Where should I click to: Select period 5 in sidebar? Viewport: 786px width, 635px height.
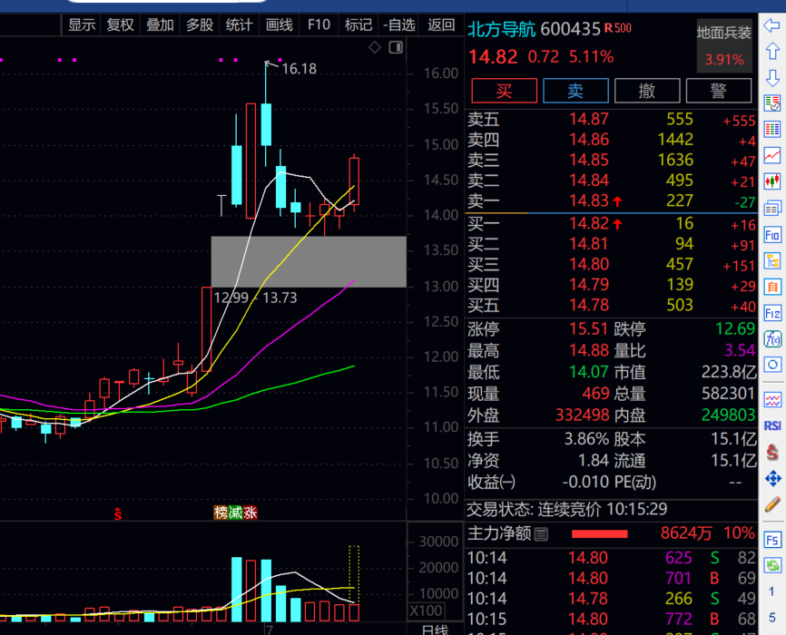click(772, 617)
